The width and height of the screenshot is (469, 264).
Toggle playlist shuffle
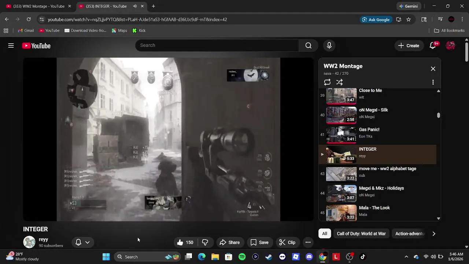(339, 82)
